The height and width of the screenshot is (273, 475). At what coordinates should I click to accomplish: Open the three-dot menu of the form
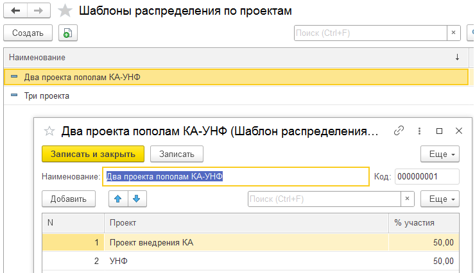(419, 131)
